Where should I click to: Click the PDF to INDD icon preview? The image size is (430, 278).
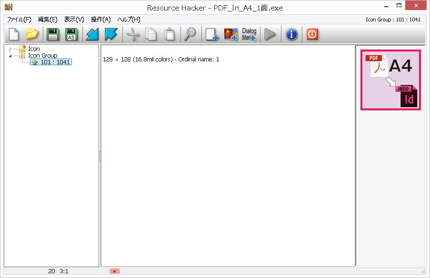click(390, 80)
